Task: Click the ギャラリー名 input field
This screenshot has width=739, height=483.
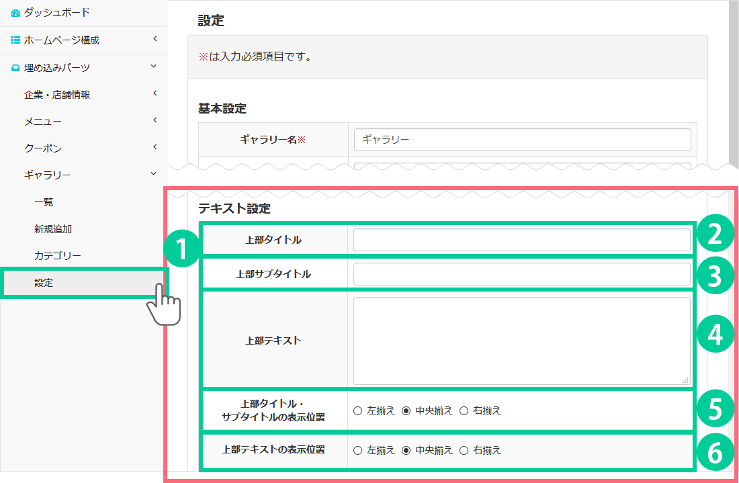Action: point(521,140)
